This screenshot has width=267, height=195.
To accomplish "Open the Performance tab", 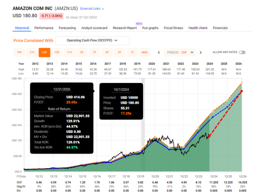I will (44, 28).
